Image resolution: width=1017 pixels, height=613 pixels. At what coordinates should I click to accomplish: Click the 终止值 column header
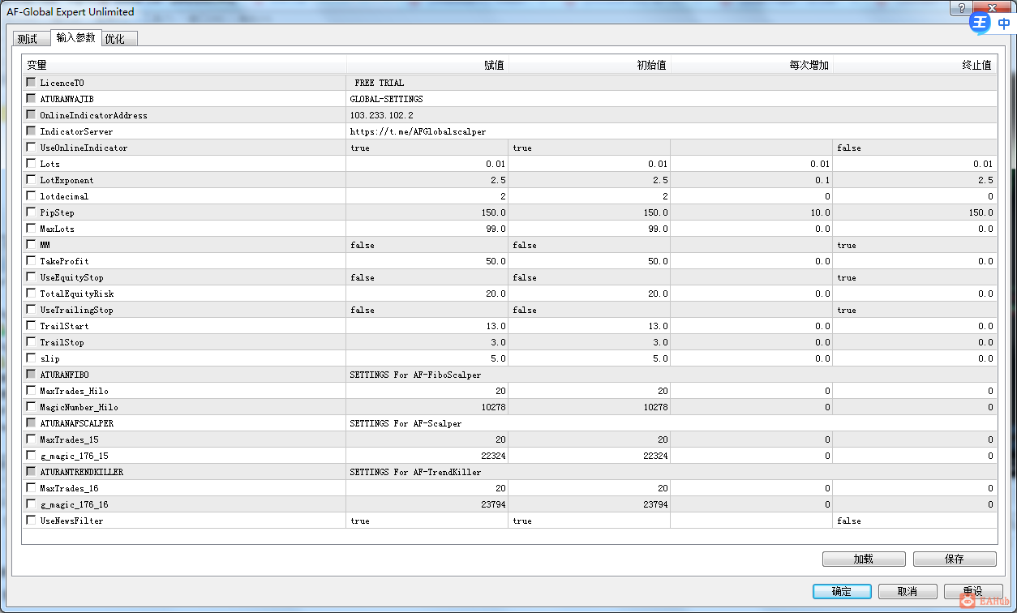[915, 66]
